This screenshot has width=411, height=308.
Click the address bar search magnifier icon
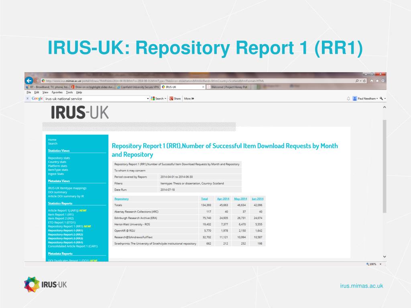tap(357, 81)
